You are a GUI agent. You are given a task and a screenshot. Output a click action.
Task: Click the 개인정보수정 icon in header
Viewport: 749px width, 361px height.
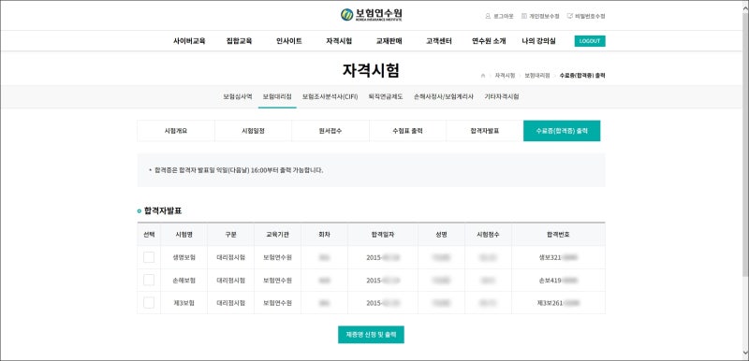point(524,16)
